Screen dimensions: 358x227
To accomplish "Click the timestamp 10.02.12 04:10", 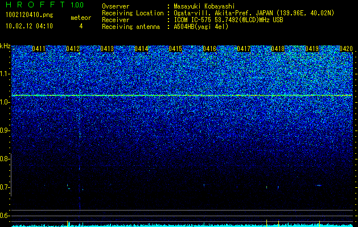I will [29, 26].
